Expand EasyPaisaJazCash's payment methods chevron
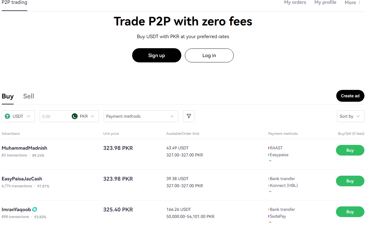 tap(270, 192)
